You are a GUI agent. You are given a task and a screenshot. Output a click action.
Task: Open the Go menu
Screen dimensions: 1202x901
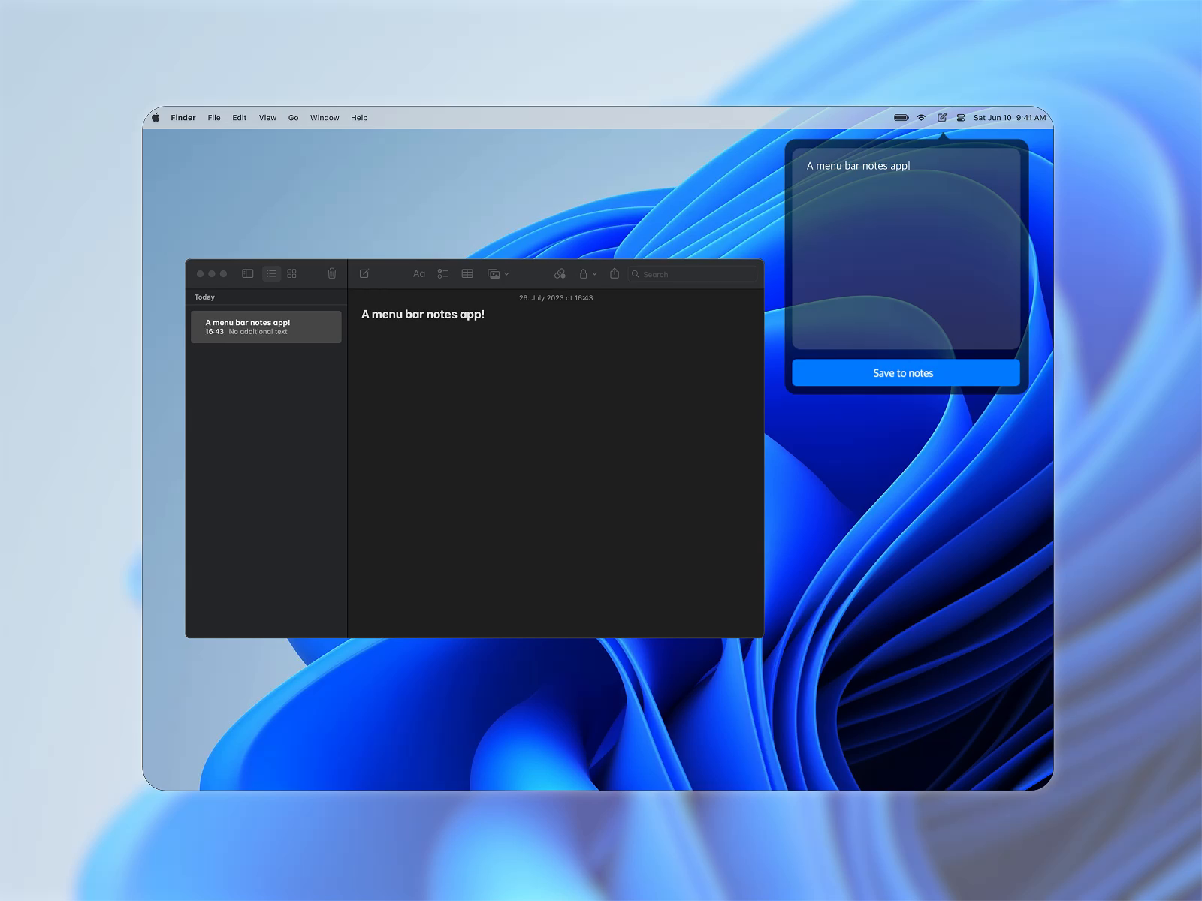point(294,118)
